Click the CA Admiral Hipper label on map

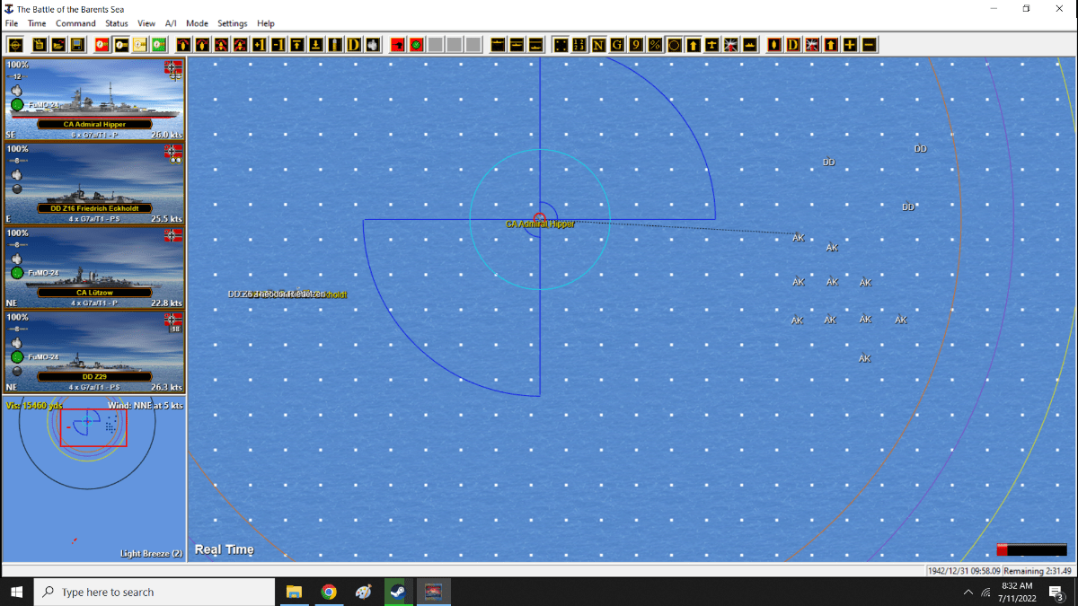pyautogui.click(x=540, y=224)
